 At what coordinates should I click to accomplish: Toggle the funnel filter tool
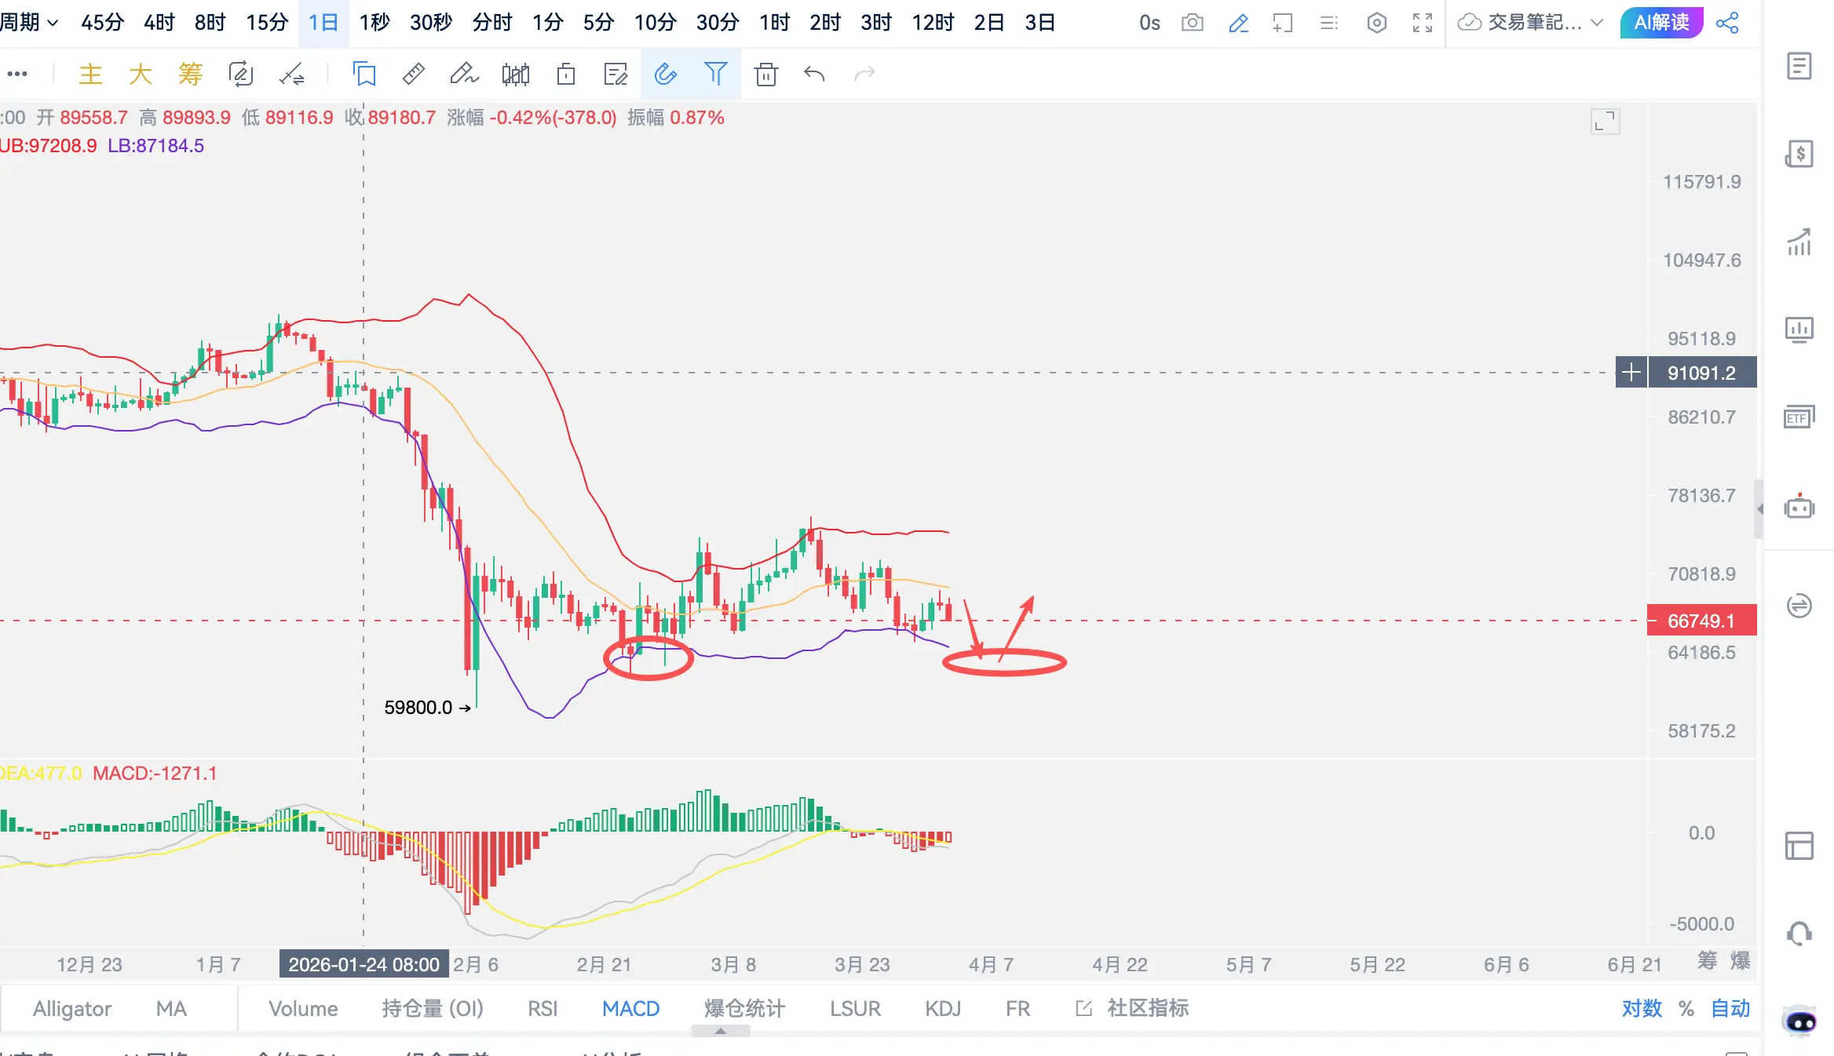pos(715,74)
